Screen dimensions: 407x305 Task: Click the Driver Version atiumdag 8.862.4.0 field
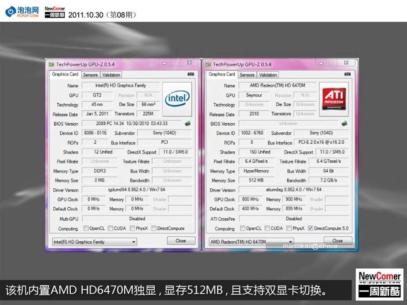point(293,190)
